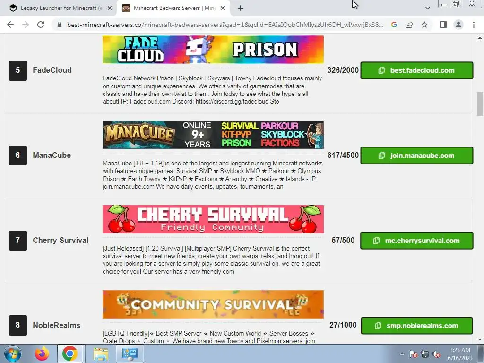Viewport: 484px width, 363px height.
Task: Launch Firefox from the taskbar
Action: [x=42, y=354]
